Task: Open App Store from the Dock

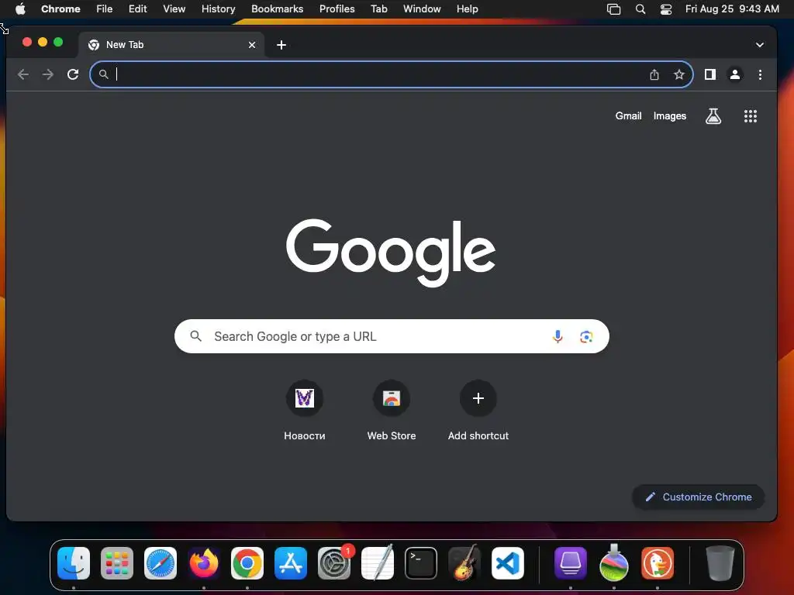Action: point(291,563)
